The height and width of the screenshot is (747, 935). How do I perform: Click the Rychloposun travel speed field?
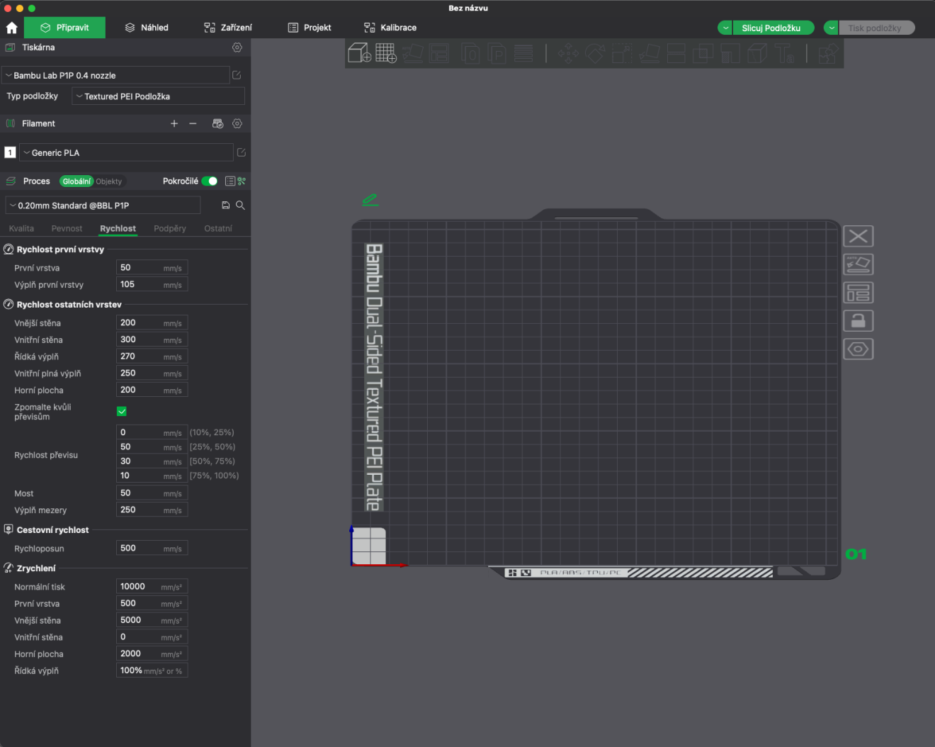coord(152,548)
